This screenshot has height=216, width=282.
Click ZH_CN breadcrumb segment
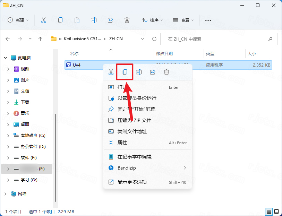pyautogui.click(x=116, y=39)
